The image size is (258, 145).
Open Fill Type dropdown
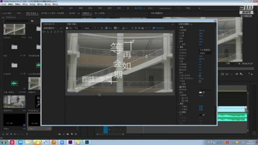[206, 90]
